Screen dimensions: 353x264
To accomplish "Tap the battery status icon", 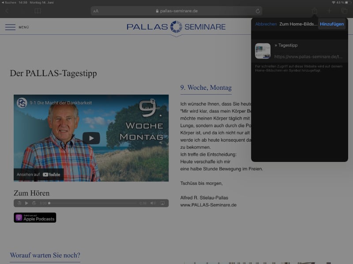I will (x=348, y=3).
